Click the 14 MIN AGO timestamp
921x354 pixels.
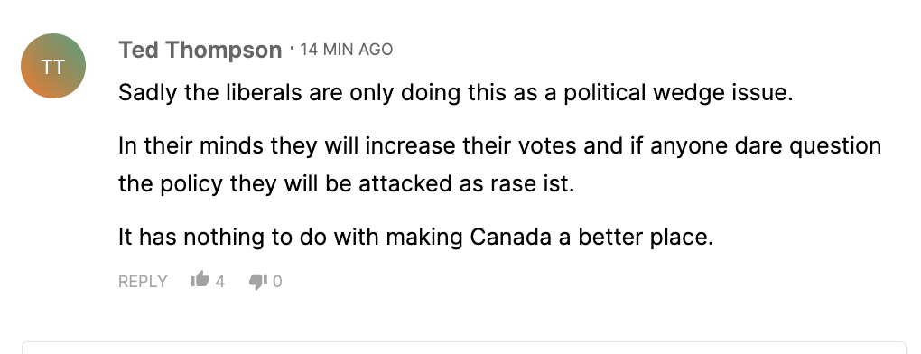click(x=347, y=50)
